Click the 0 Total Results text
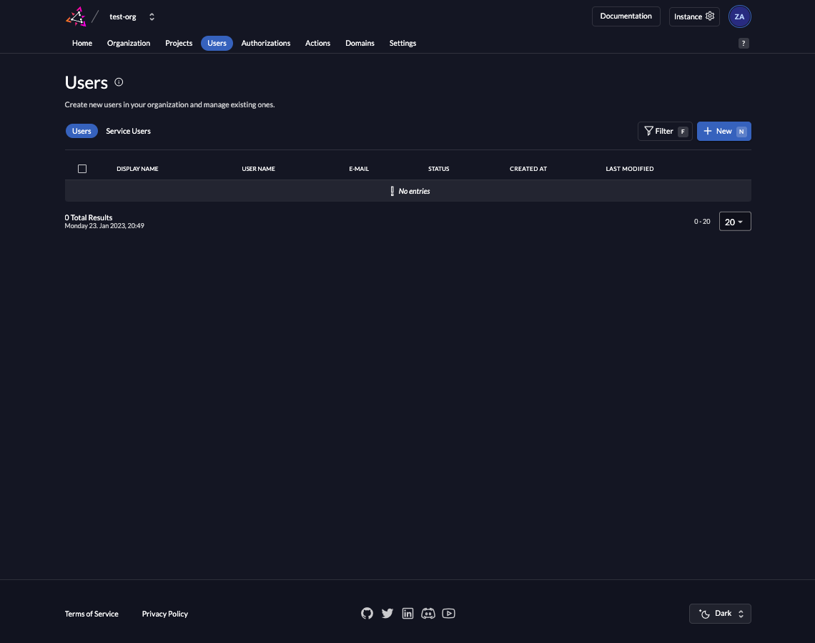Screen dimensions: 815x643 89,217
